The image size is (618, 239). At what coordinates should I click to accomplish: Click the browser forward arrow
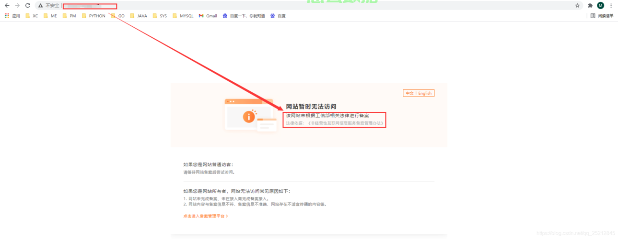[17, 6]
